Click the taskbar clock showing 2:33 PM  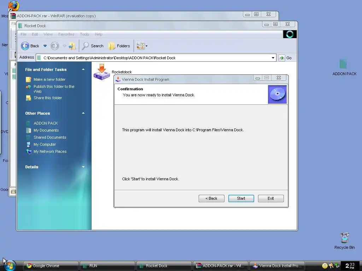350,266
